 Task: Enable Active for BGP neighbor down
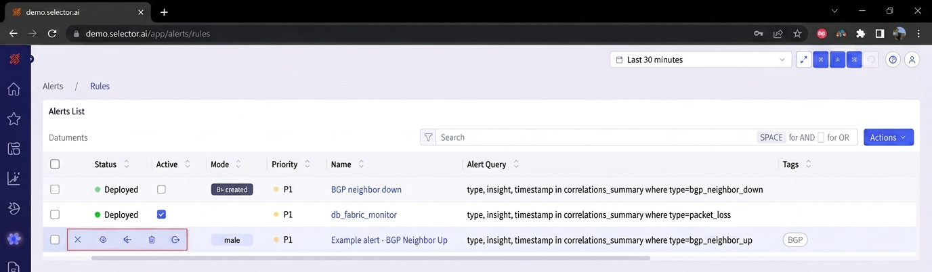pyautogui.click(x=161, y=189)
